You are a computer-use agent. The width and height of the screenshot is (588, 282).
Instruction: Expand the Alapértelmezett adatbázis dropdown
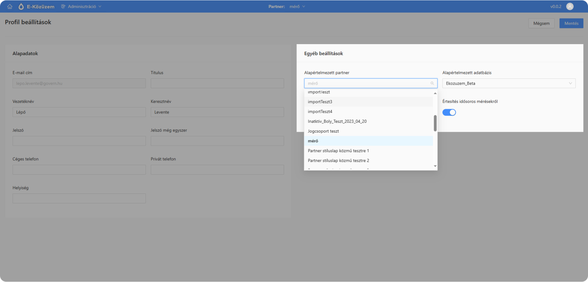coord(509,83)
